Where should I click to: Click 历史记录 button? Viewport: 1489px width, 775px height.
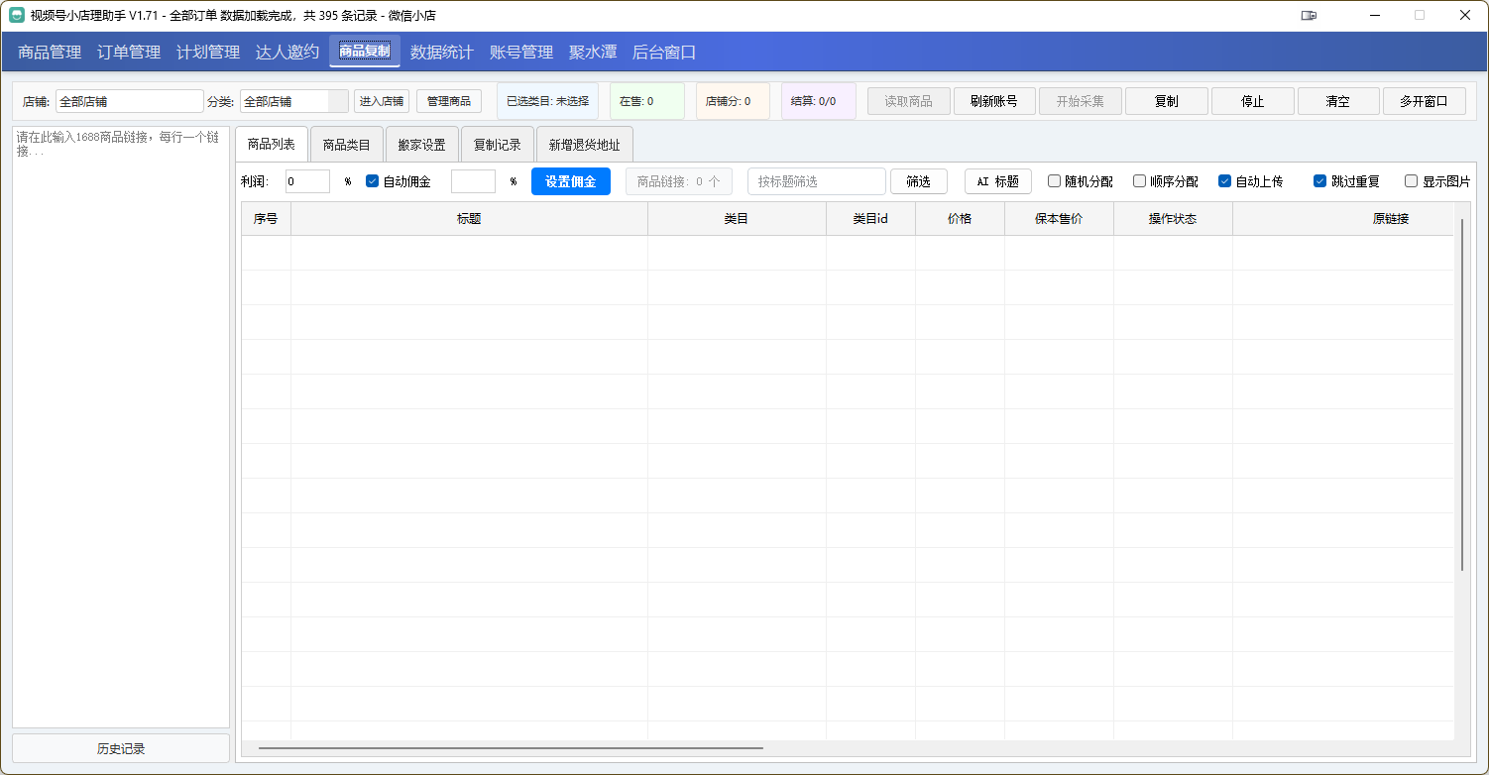click(x=121, y=748)
